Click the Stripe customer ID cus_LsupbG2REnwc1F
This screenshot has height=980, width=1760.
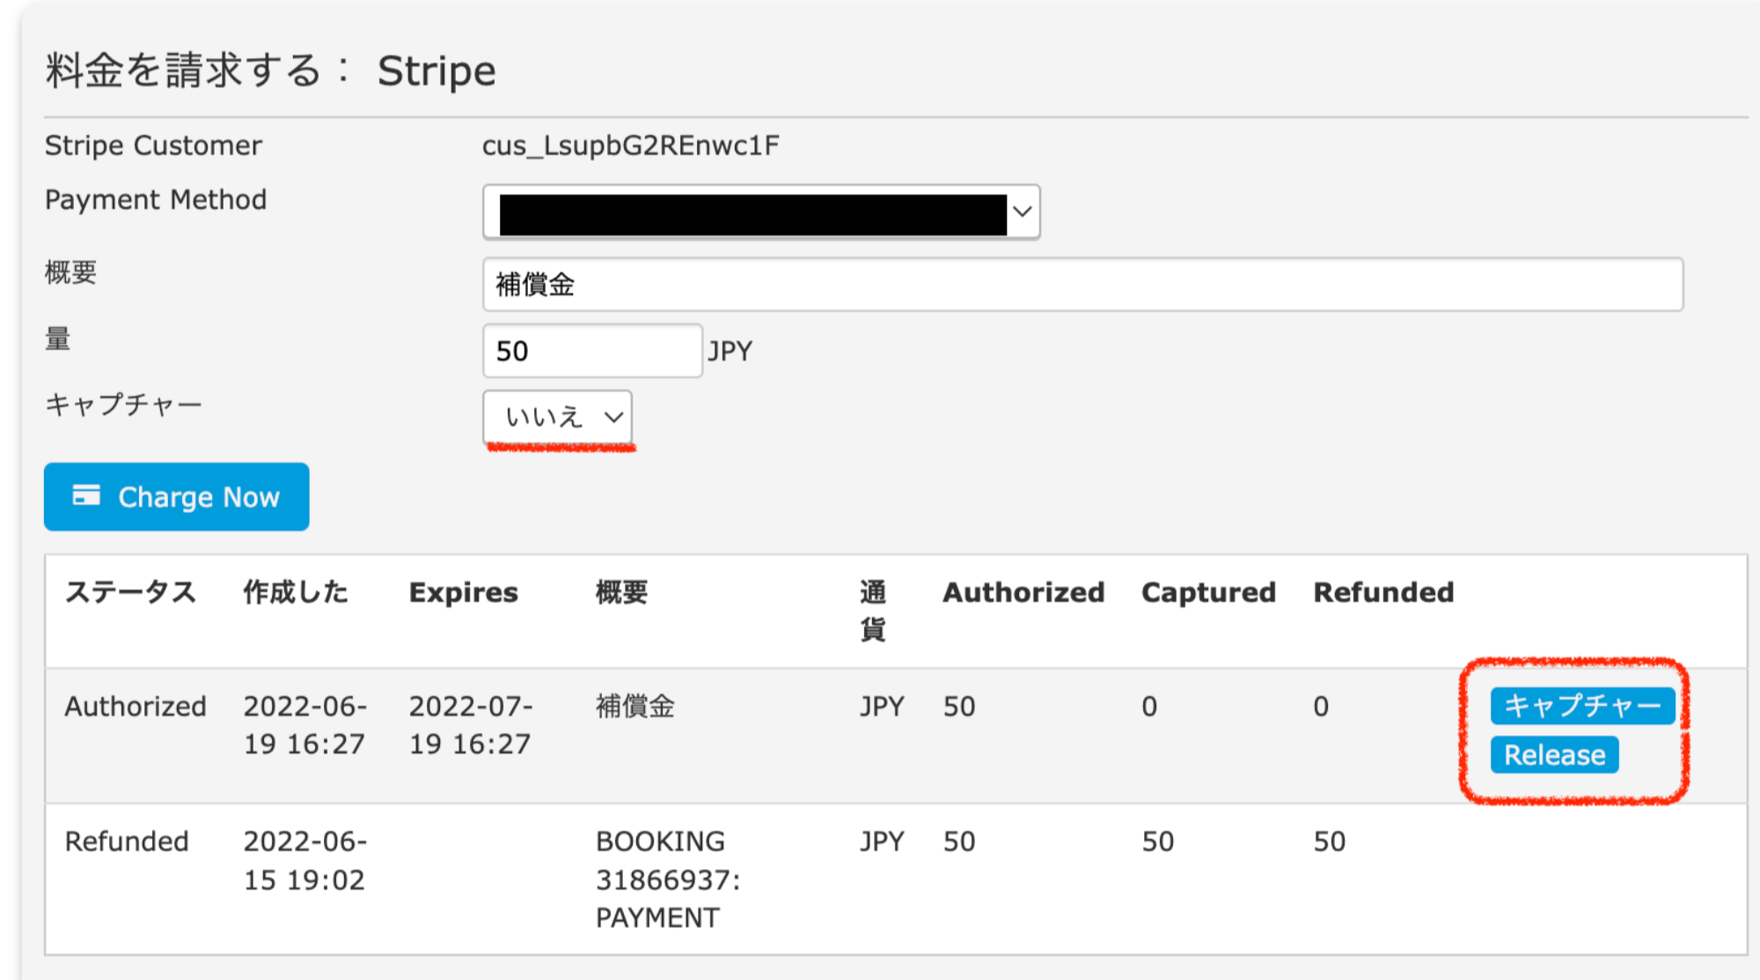pyautogui.click(x=630, y=145)
